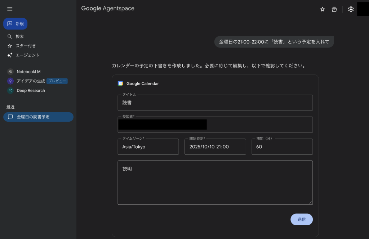Click the 期間（分） field showing 60
The height and width of the screenshot is (239, 369).
(x=282, y=147)
